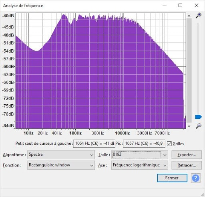Click the blue vertical zoom slider handle
The width and height of the screenshot is (205, 197).
(x=198, y=117)
